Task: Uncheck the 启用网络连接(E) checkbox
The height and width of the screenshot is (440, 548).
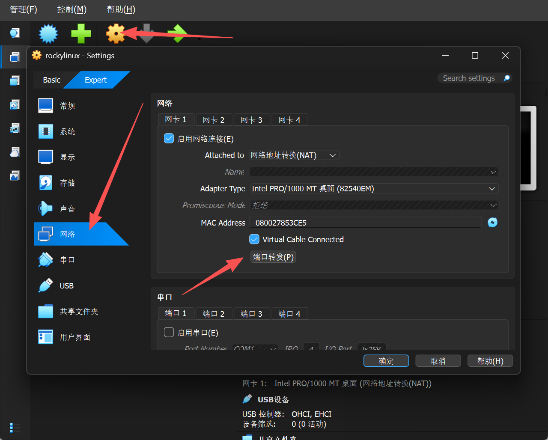Action: (x=169, y=139)
